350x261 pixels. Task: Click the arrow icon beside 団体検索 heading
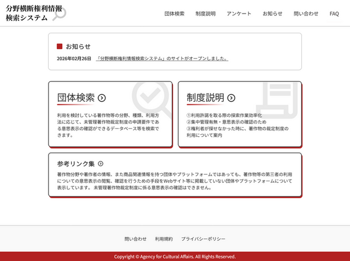(x=102, y=98)
